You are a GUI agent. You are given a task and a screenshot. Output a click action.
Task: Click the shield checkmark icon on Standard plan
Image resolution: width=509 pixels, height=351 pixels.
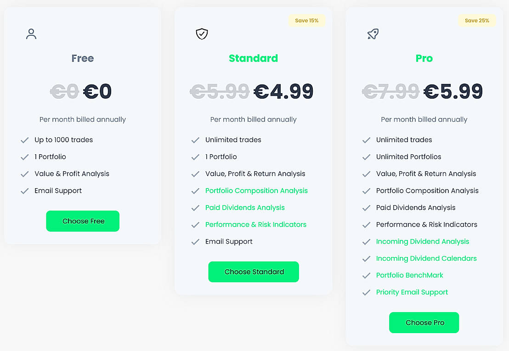(x=202, y=34)
